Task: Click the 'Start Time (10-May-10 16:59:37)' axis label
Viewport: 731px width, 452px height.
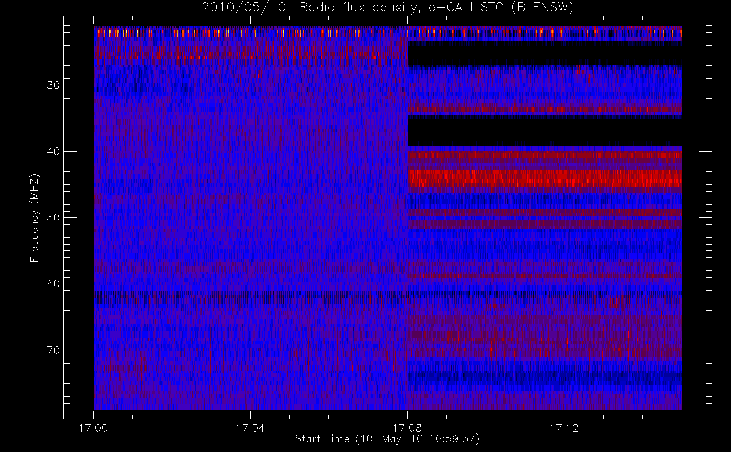Action: coord(388,439)
